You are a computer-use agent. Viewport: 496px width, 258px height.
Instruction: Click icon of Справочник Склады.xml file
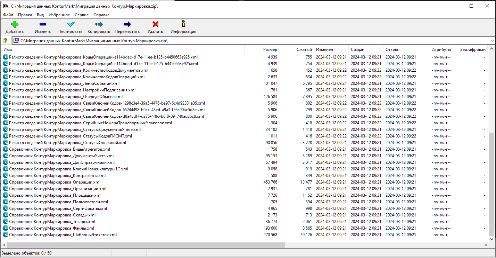[x=5, y=215]
